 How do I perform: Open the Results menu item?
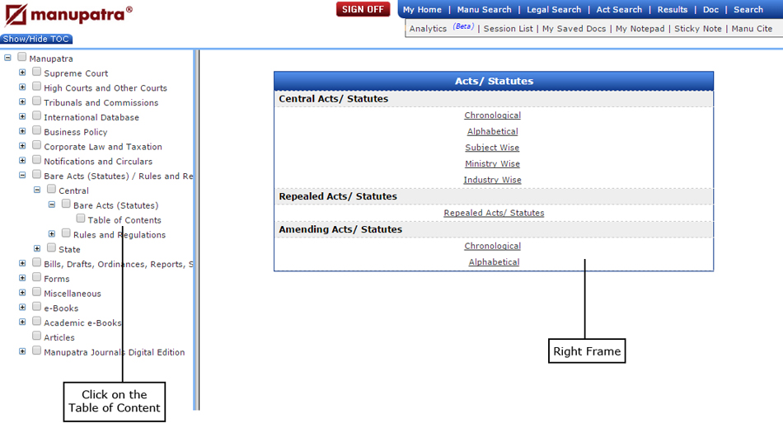tap(672, 10)
